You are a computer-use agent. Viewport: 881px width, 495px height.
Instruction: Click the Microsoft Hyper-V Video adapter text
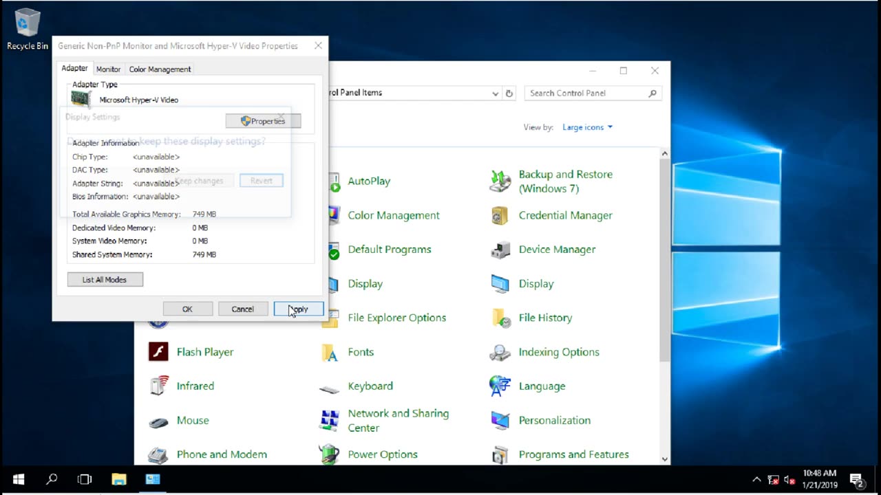pyautogui.click(x=139, y=100)
